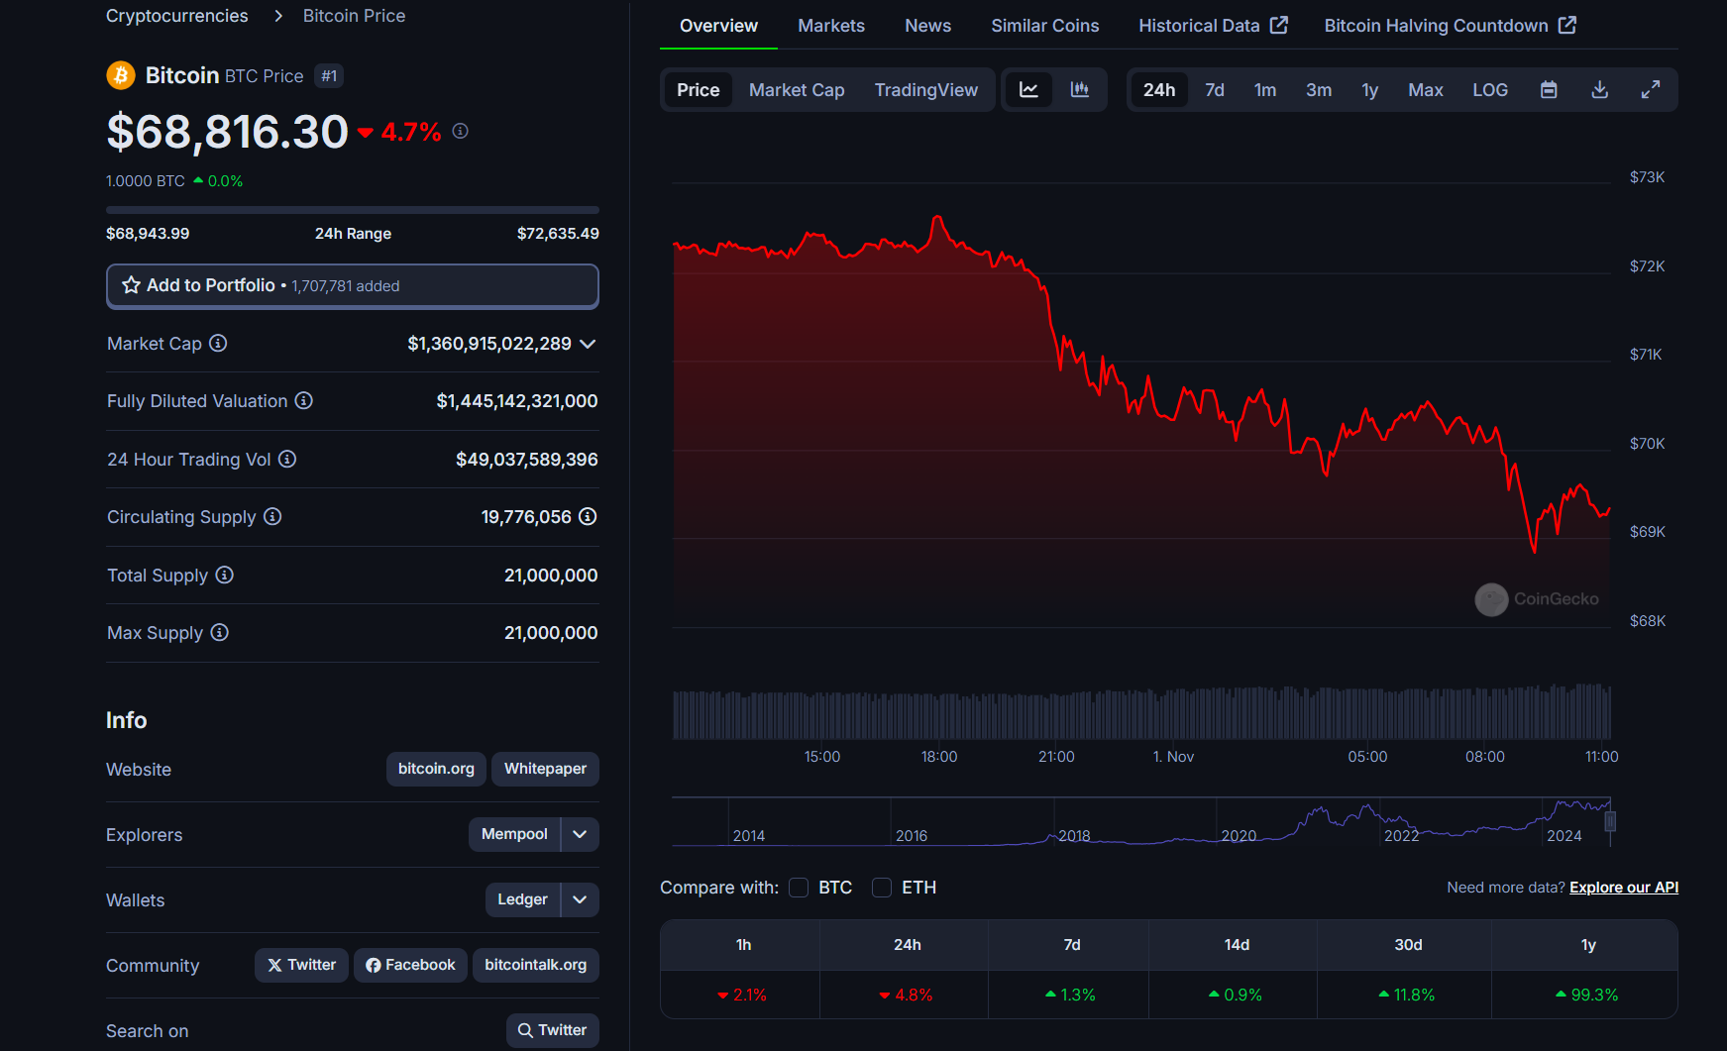Screen dimensions: 1727x1051
Task: Open Bitcoin's Twitter community page
Action: 301,964
